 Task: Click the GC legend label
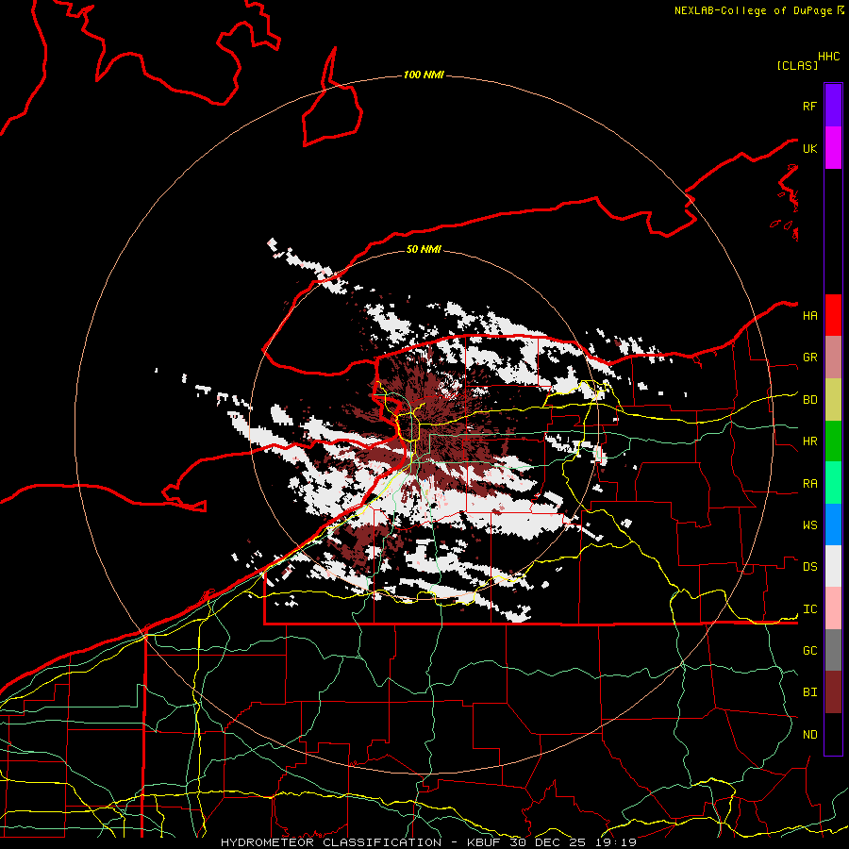809,650
